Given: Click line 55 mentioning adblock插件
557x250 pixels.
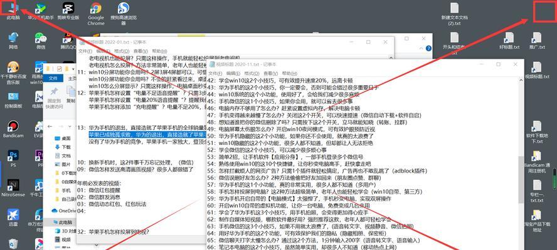Looking at the screenshot, I should tap(317, 171).
